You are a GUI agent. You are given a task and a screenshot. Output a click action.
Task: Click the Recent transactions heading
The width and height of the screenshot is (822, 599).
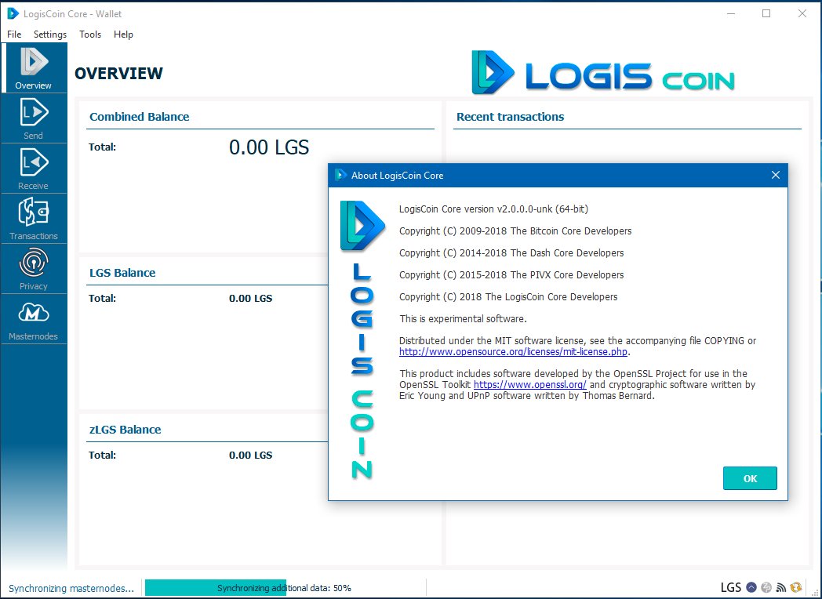click(x=510, y=117)
